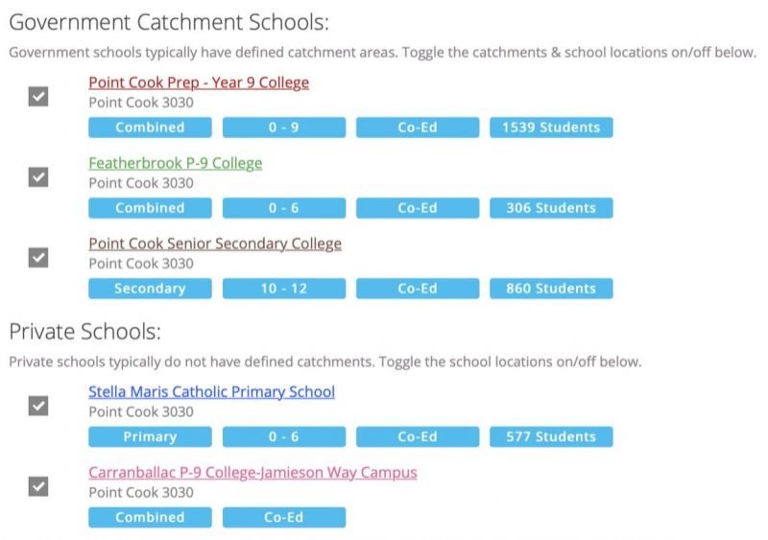Follow Carranballac P-9 College-Jamieson Way Campus link
This screenshot has width=768, height=540.
click(252, 472)
